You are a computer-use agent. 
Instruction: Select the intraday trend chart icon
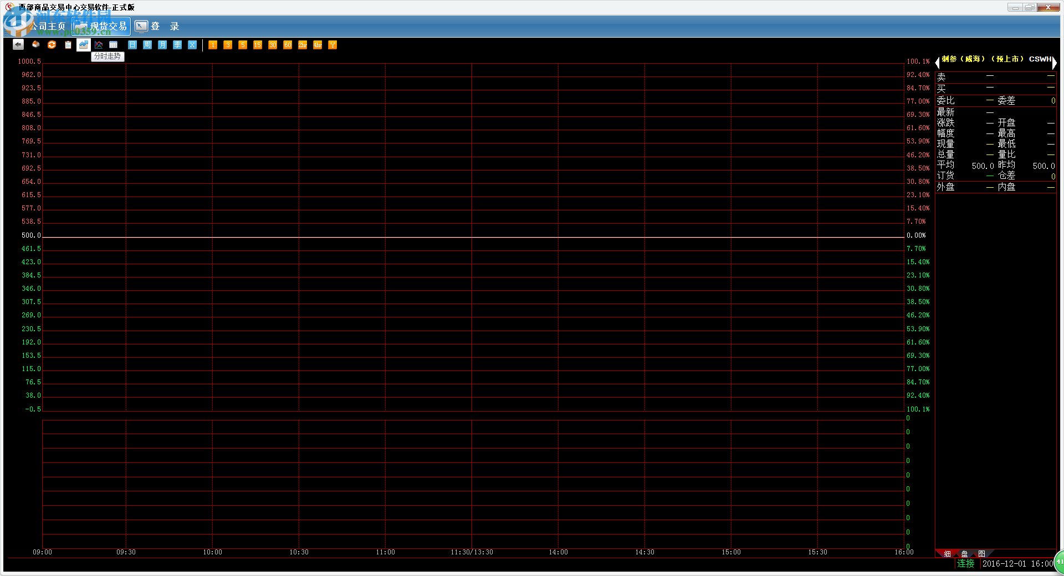coord(84,45)
